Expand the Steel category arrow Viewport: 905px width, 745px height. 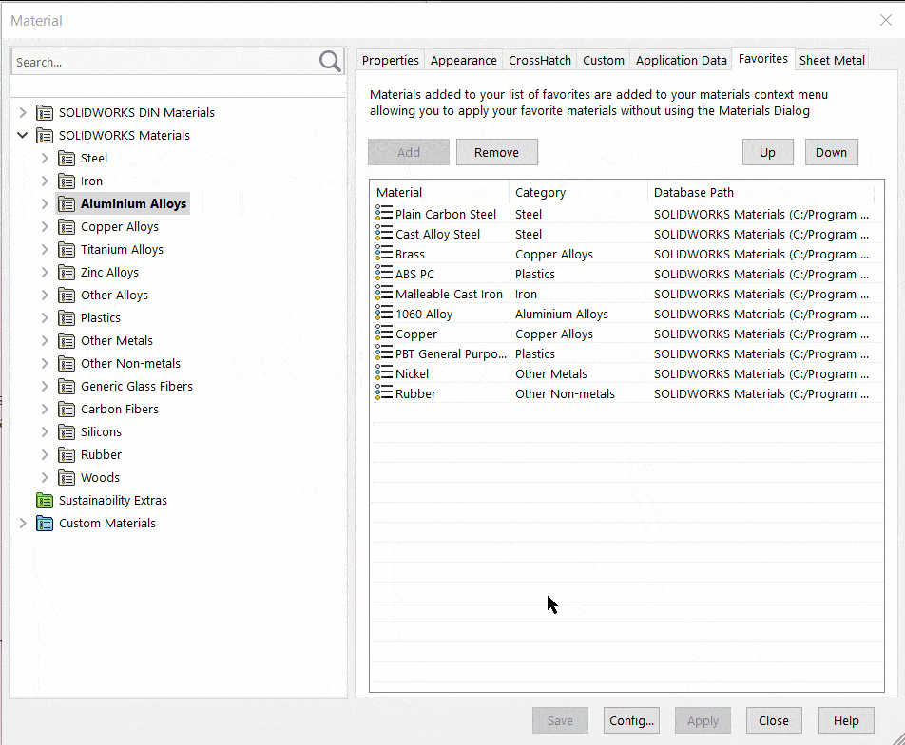coord(45,158)
